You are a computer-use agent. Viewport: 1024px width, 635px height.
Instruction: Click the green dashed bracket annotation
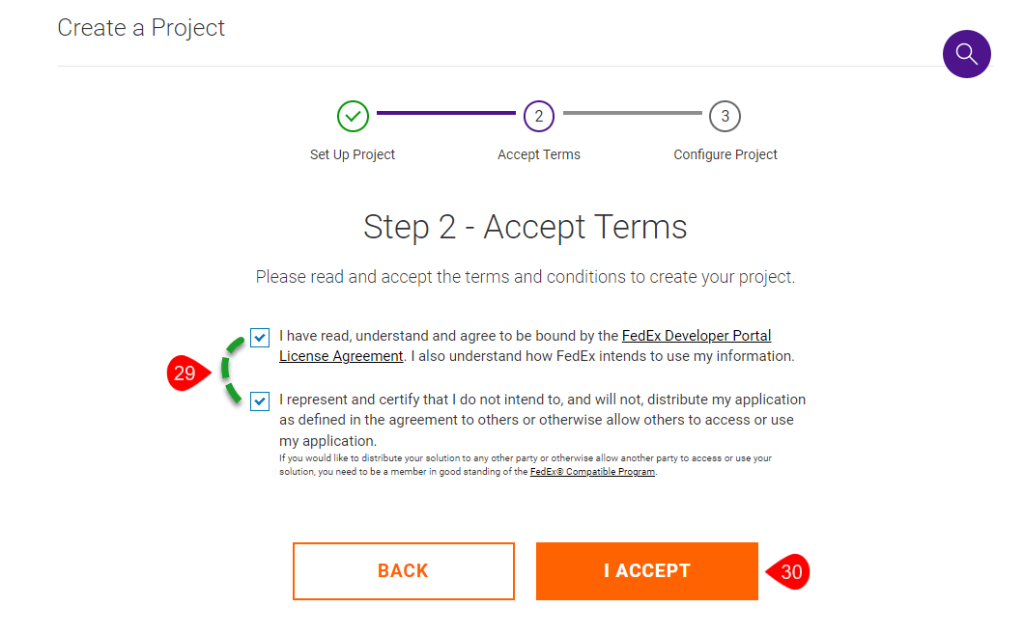228,370
